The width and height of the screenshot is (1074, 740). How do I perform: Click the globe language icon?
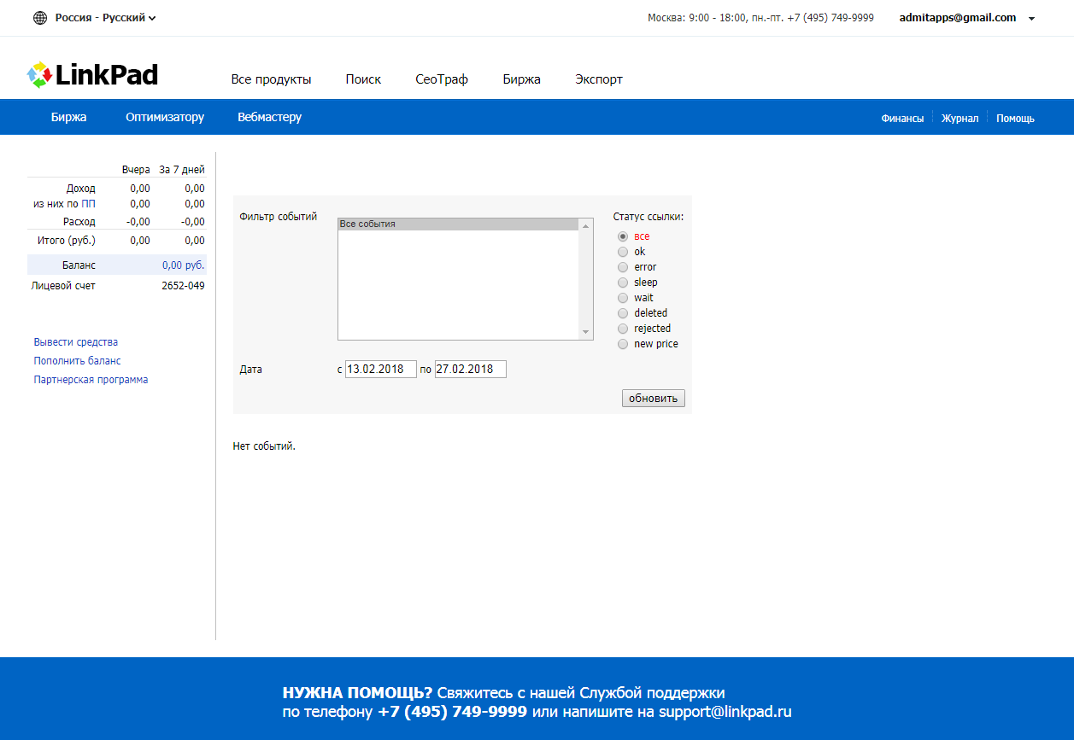pyautogui.click(x=40, y=18)
